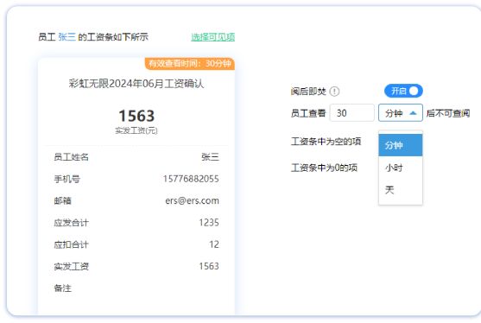481x323 pixels.
Task: Click the employee name 张三 in header
Action: [x=66, y=37]
